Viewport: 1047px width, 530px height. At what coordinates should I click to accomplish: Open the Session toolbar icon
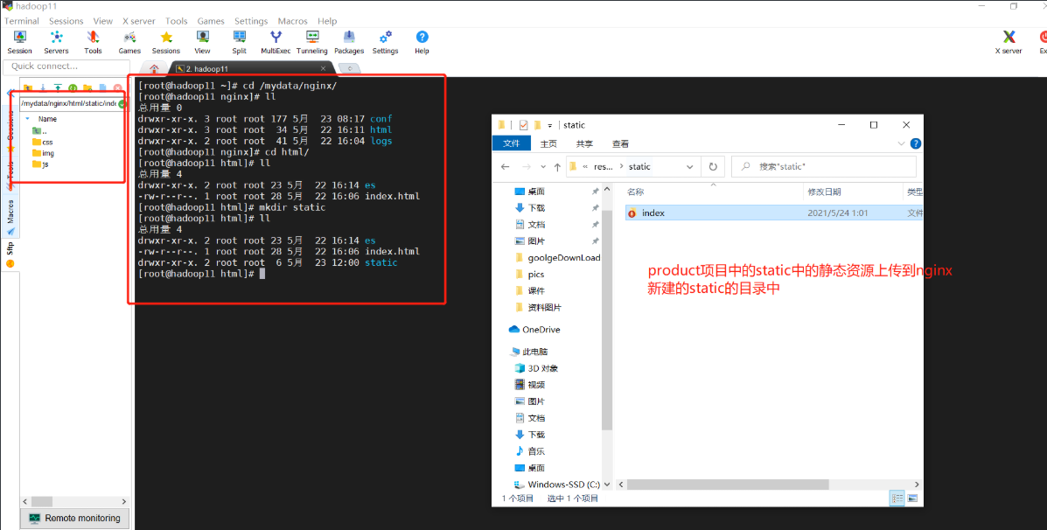pyautogui.click(x=19, y=42)
